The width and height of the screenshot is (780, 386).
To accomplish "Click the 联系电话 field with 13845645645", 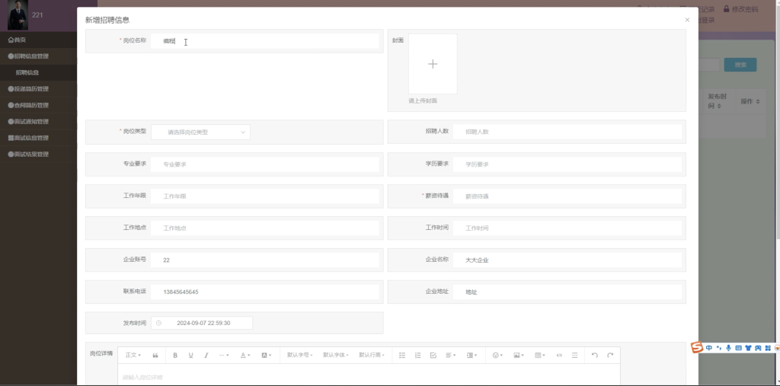I will tap(264, 292).
